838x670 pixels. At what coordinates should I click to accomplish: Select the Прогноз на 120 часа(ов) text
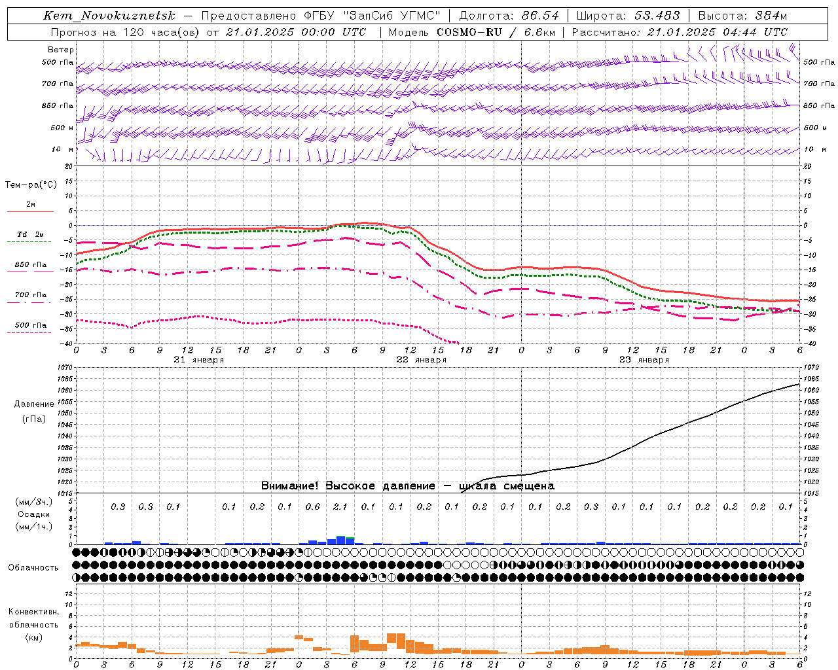pos(126,32)
